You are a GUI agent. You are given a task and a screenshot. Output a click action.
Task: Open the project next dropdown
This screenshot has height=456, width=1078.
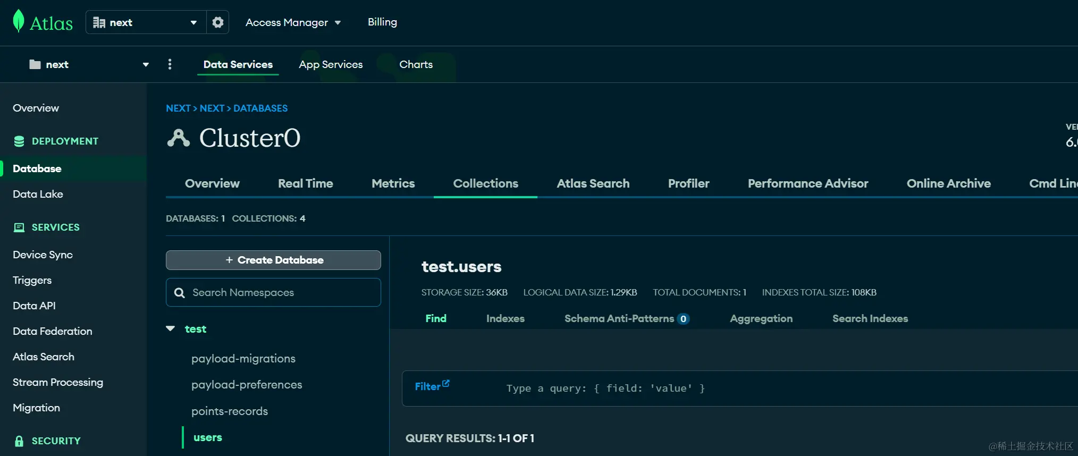tap(89, 64)
